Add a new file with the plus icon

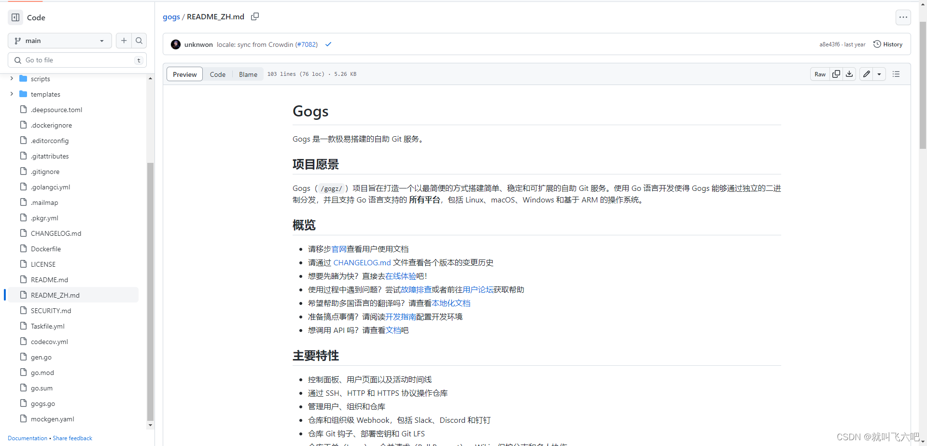pos(124,41)
